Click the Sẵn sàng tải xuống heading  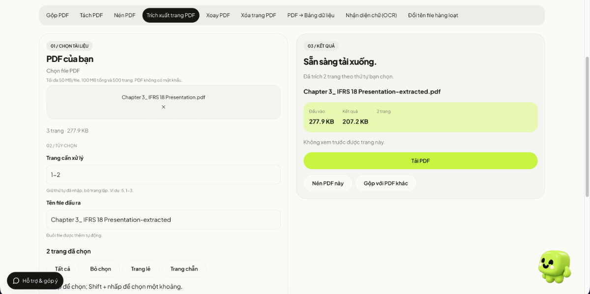pyautogui.click(x=340, y=61)
